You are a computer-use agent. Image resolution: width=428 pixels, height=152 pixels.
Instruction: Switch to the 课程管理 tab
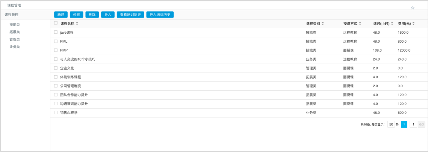tap(14, 5)
